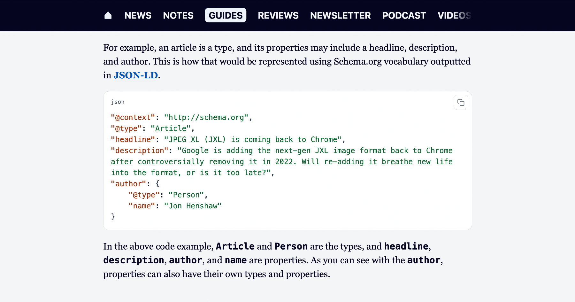Open the NEWS section
575x302 pixels.
138,15
